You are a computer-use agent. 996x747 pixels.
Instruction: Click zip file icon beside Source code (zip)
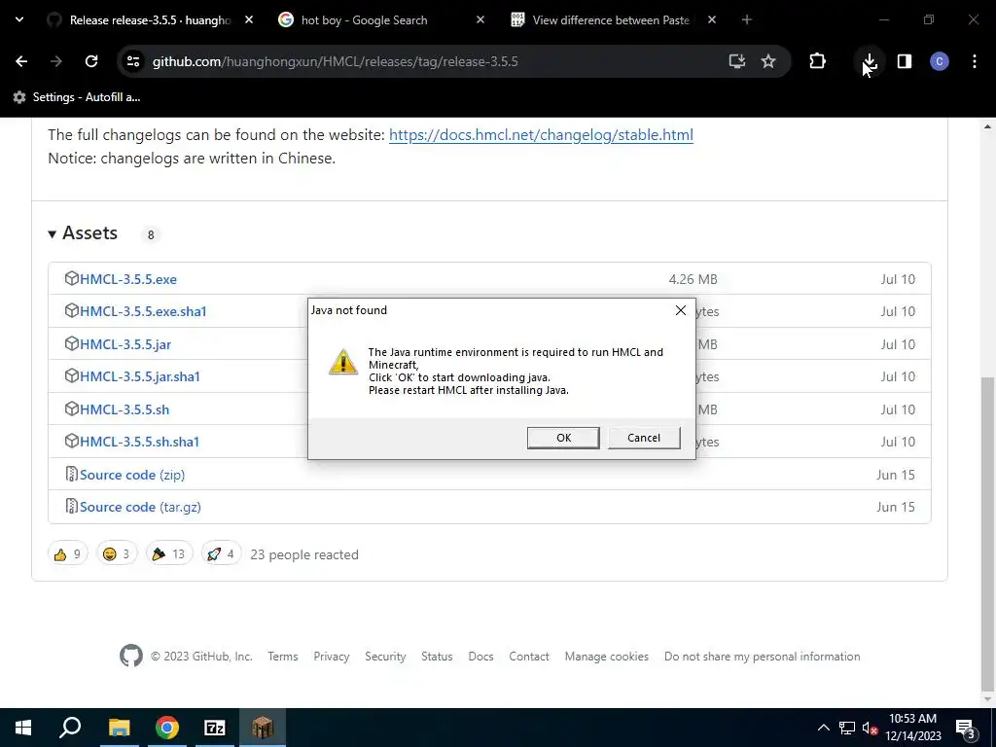tap(72, 474)
